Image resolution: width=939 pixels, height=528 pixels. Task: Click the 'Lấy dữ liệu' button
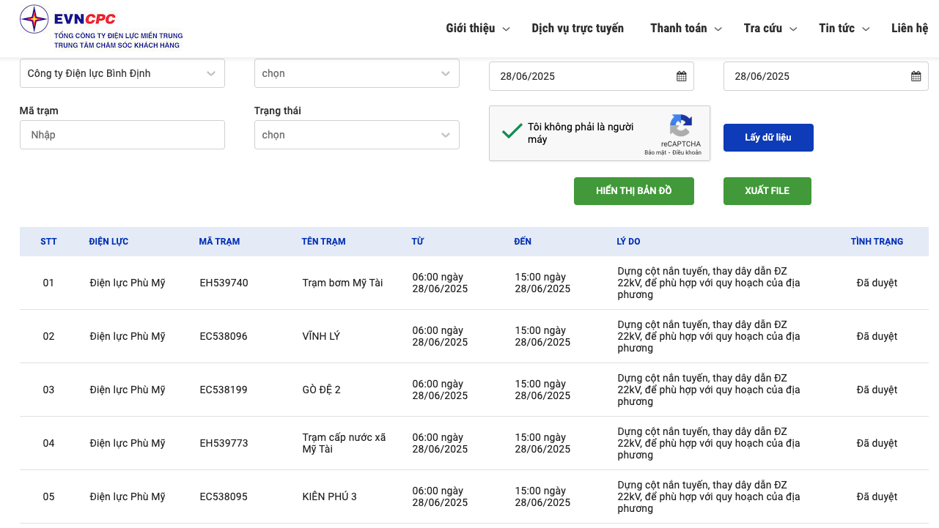point(767,137)
